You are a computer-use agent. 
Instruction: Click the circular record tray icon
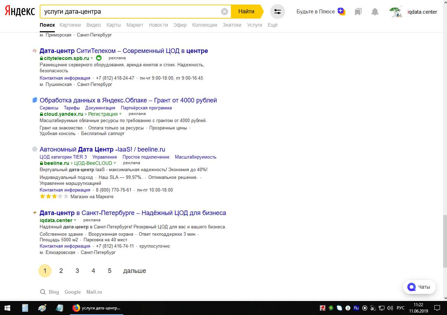point(365,308)
